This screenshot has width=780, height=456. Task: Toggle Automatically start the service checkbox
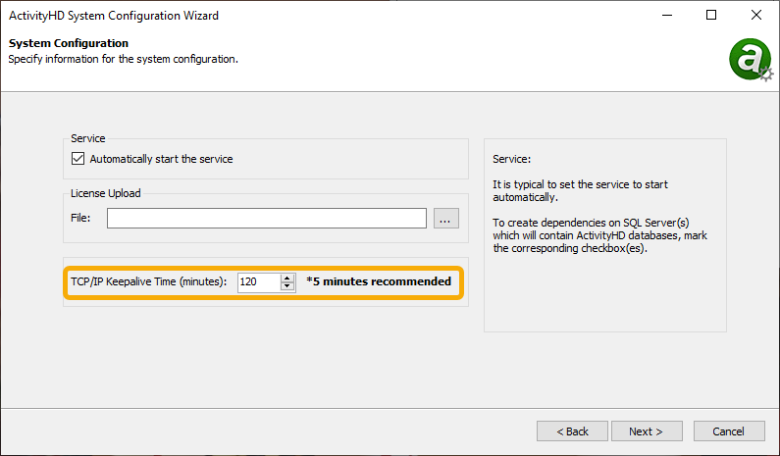point(78,159)
